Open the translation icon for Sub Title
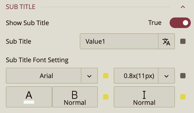 coord(166,41)
